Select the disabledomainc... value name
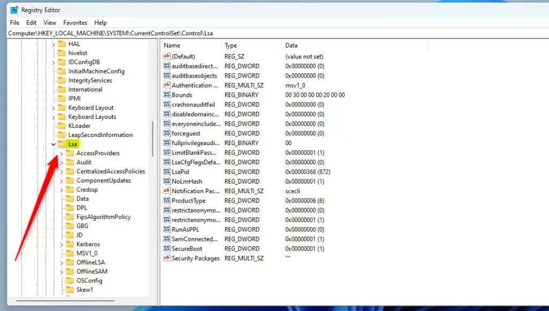Screen dimensions: 549x311 click(195, 114)
